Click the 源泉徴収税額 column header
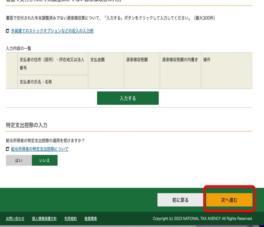This screenshot has height=227, width=264. pyautogui.click(x=137, y=60)
